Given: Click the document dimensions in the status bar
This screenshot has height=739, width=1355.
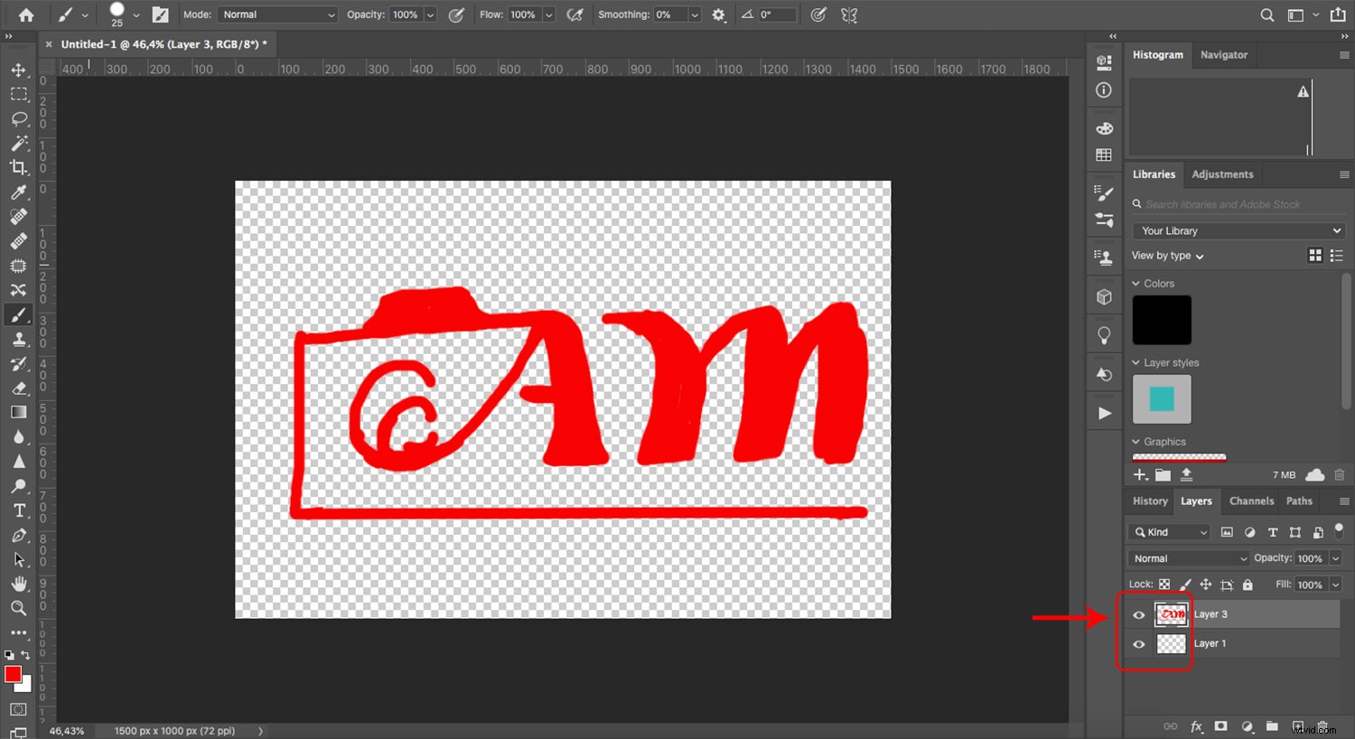Looking at the screenshot, I should [173, 730].
